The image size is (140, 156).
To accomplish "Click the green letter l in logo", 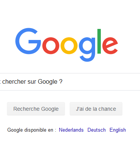I will 99,41.
